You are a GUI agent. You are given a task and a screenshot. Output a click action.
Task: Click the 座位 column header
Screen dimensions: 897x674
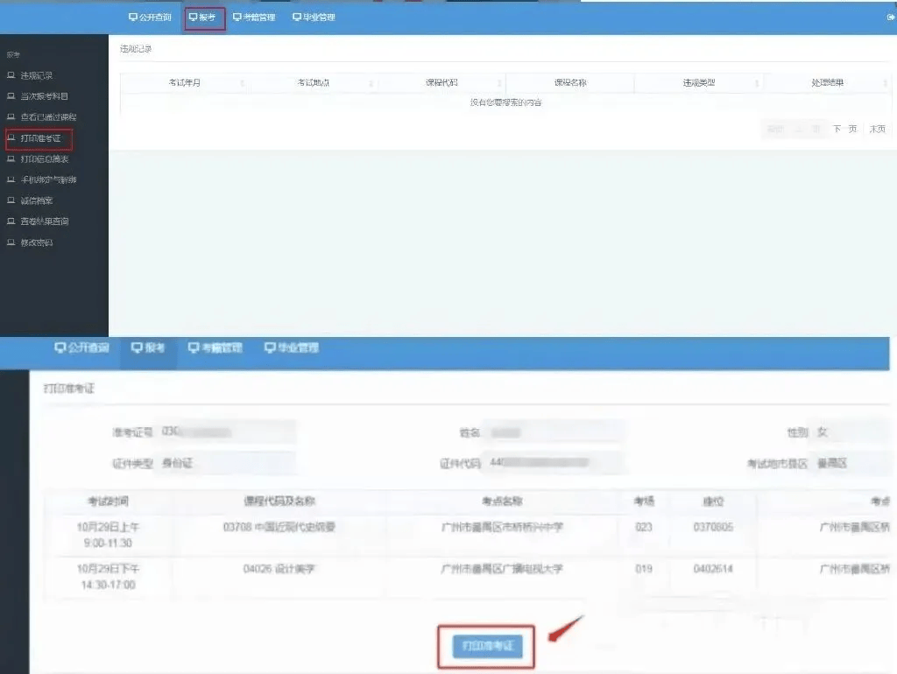pos(713,502)
